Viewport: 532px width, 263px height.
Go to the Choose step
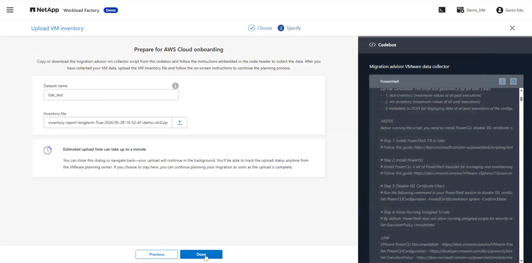260,28
